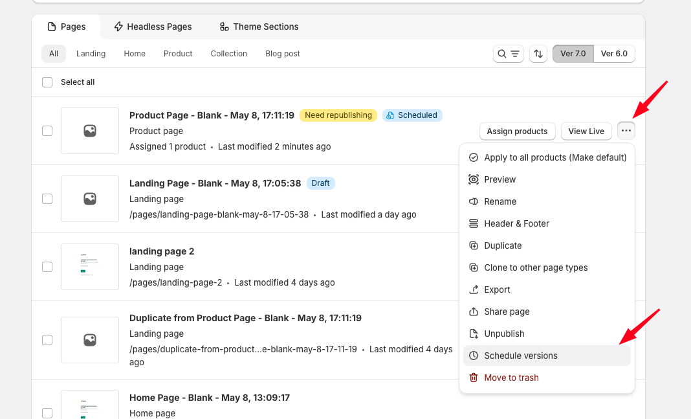Viewport: 691px width, 419px height.
Task: Choose Rename from the actions menu
Action: tap(547, 201)
